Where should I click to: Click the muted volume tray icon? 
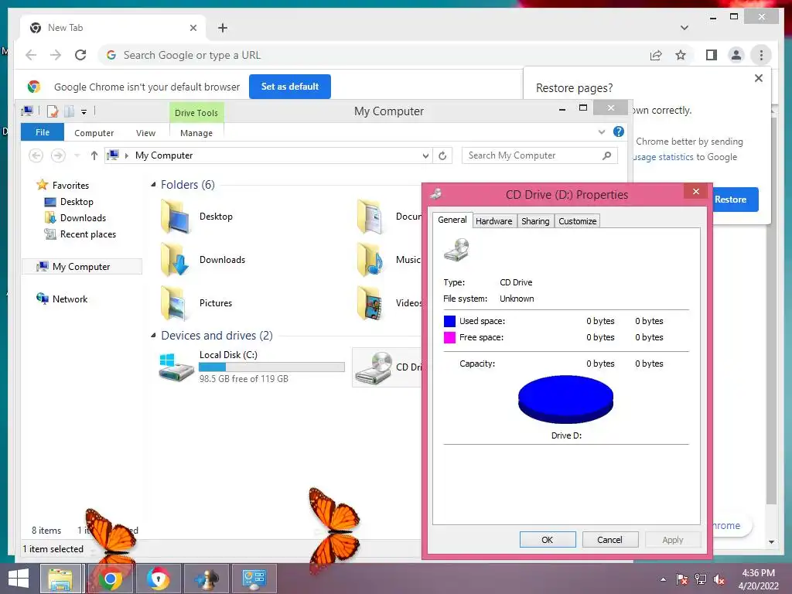pyautogui.click(x=719, y=580)
